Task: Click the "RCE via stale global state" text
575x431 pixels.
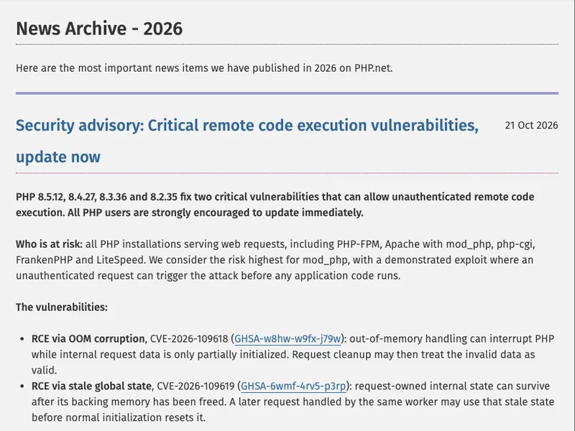Action: [91, 386]
